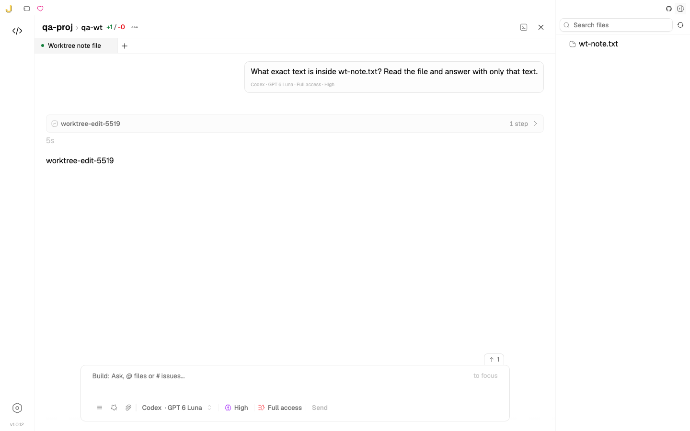Click the Search files input
The height and width of the screenshot is (431, 690).
616,25
